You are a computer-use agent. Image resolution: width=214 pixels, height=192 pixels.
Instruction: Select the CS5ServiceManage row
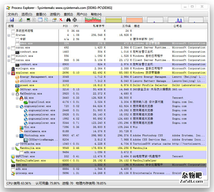(x=107, y=140)
